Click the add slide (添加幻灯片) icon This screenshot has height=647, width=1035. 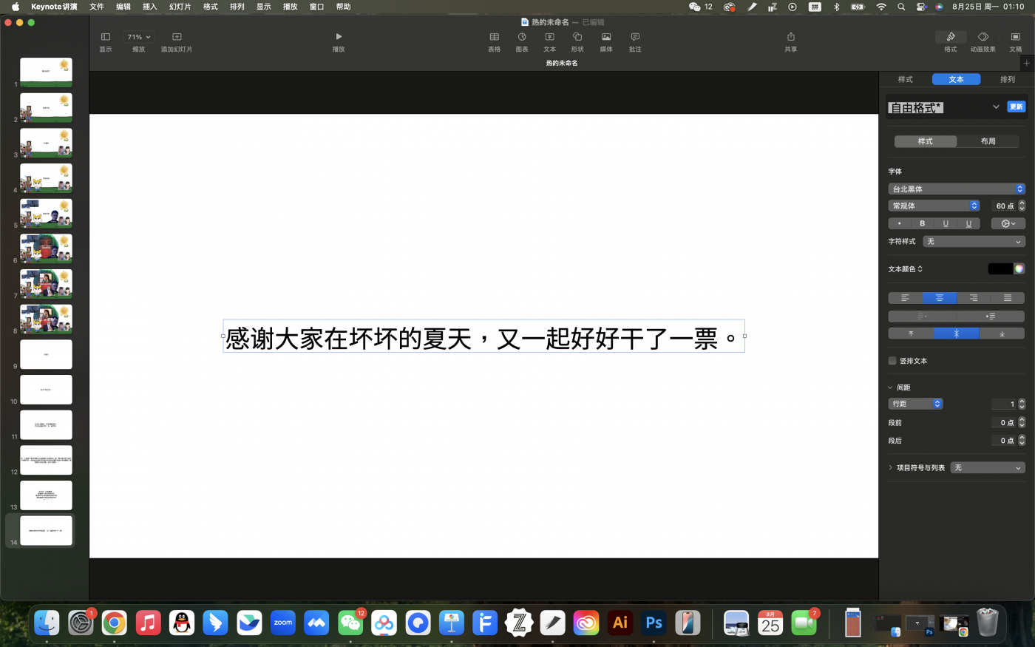pyautogui.click(x=177, y=37)
